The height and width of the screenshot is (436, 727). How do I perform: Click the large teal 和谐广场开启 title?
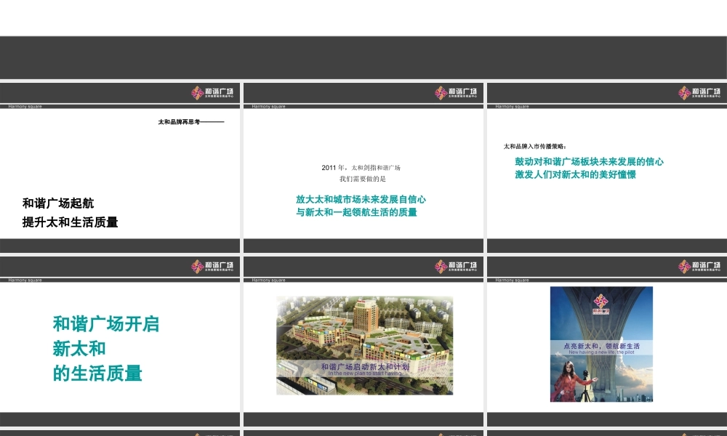pos(106,324)
